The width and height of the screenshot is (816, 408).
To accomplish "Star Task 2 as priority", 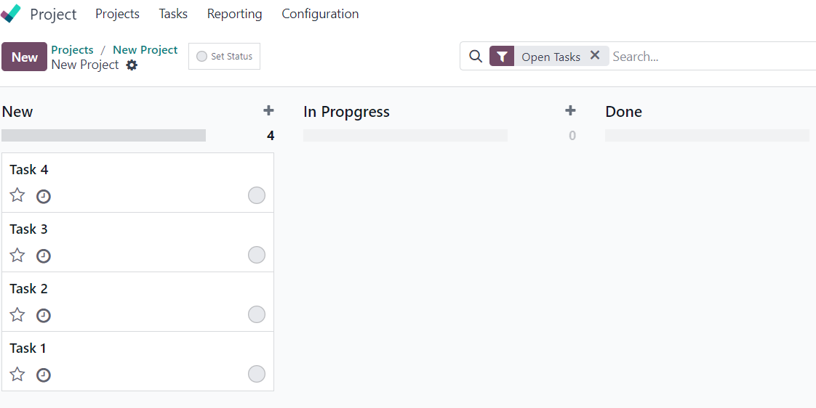I will click(x=17, y=314).
